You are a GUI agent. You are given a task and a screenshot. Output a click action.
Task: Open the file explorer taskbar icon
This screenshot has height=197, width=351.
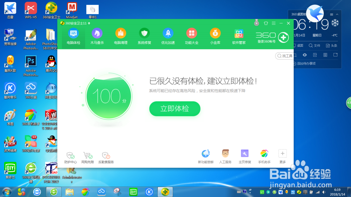(x=69, y=192)
